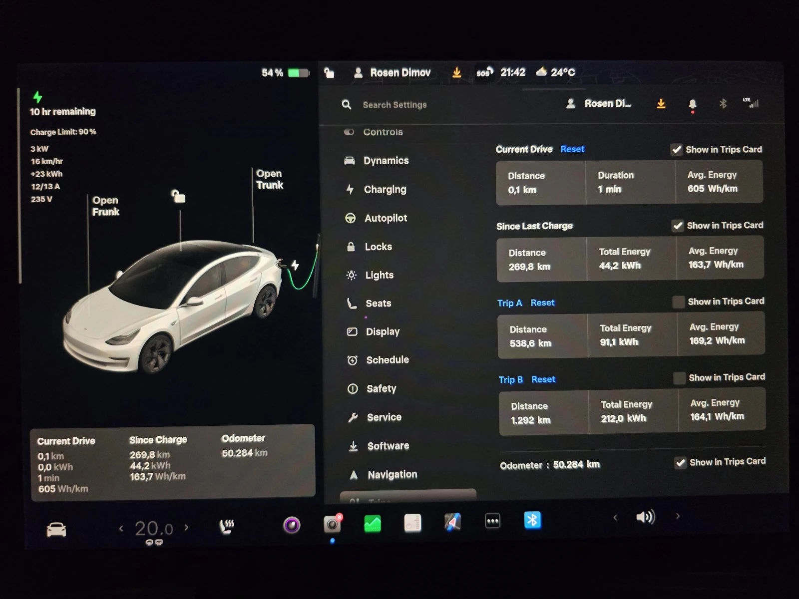The width and height of the screenshot is (799, 599).
Task: Open weather icon showing 24°C
Action: 555,72
